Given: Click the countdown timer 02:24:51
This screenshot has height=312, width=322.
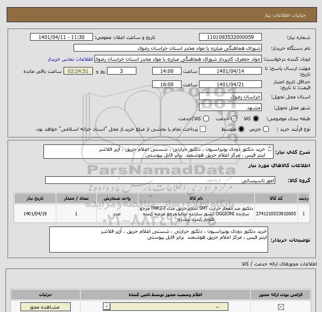Looking at the screenshot, I should pyautogui.click(x=78, y=71).
